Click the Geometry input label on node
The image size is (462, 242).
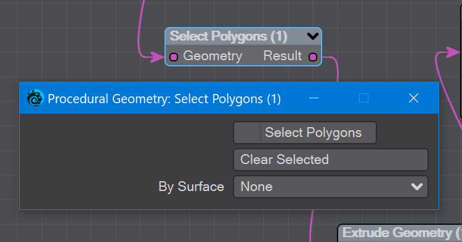213,56
